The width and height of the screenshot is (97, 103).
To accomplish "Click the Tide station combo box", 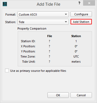I will click(x=43, y=22).
